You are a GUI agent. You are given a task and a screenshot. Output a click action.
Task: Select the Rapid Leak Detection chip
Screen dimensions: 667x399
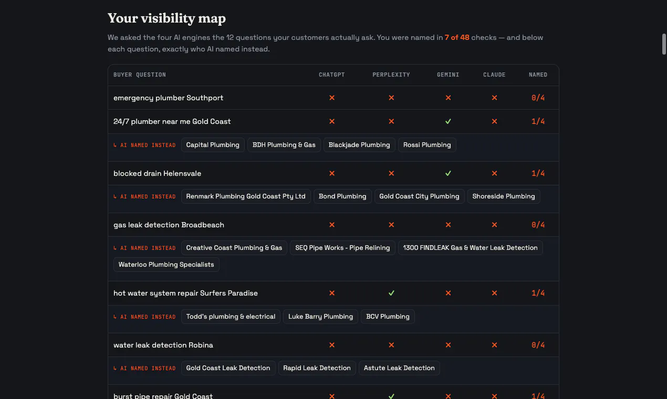coord(317,368)
